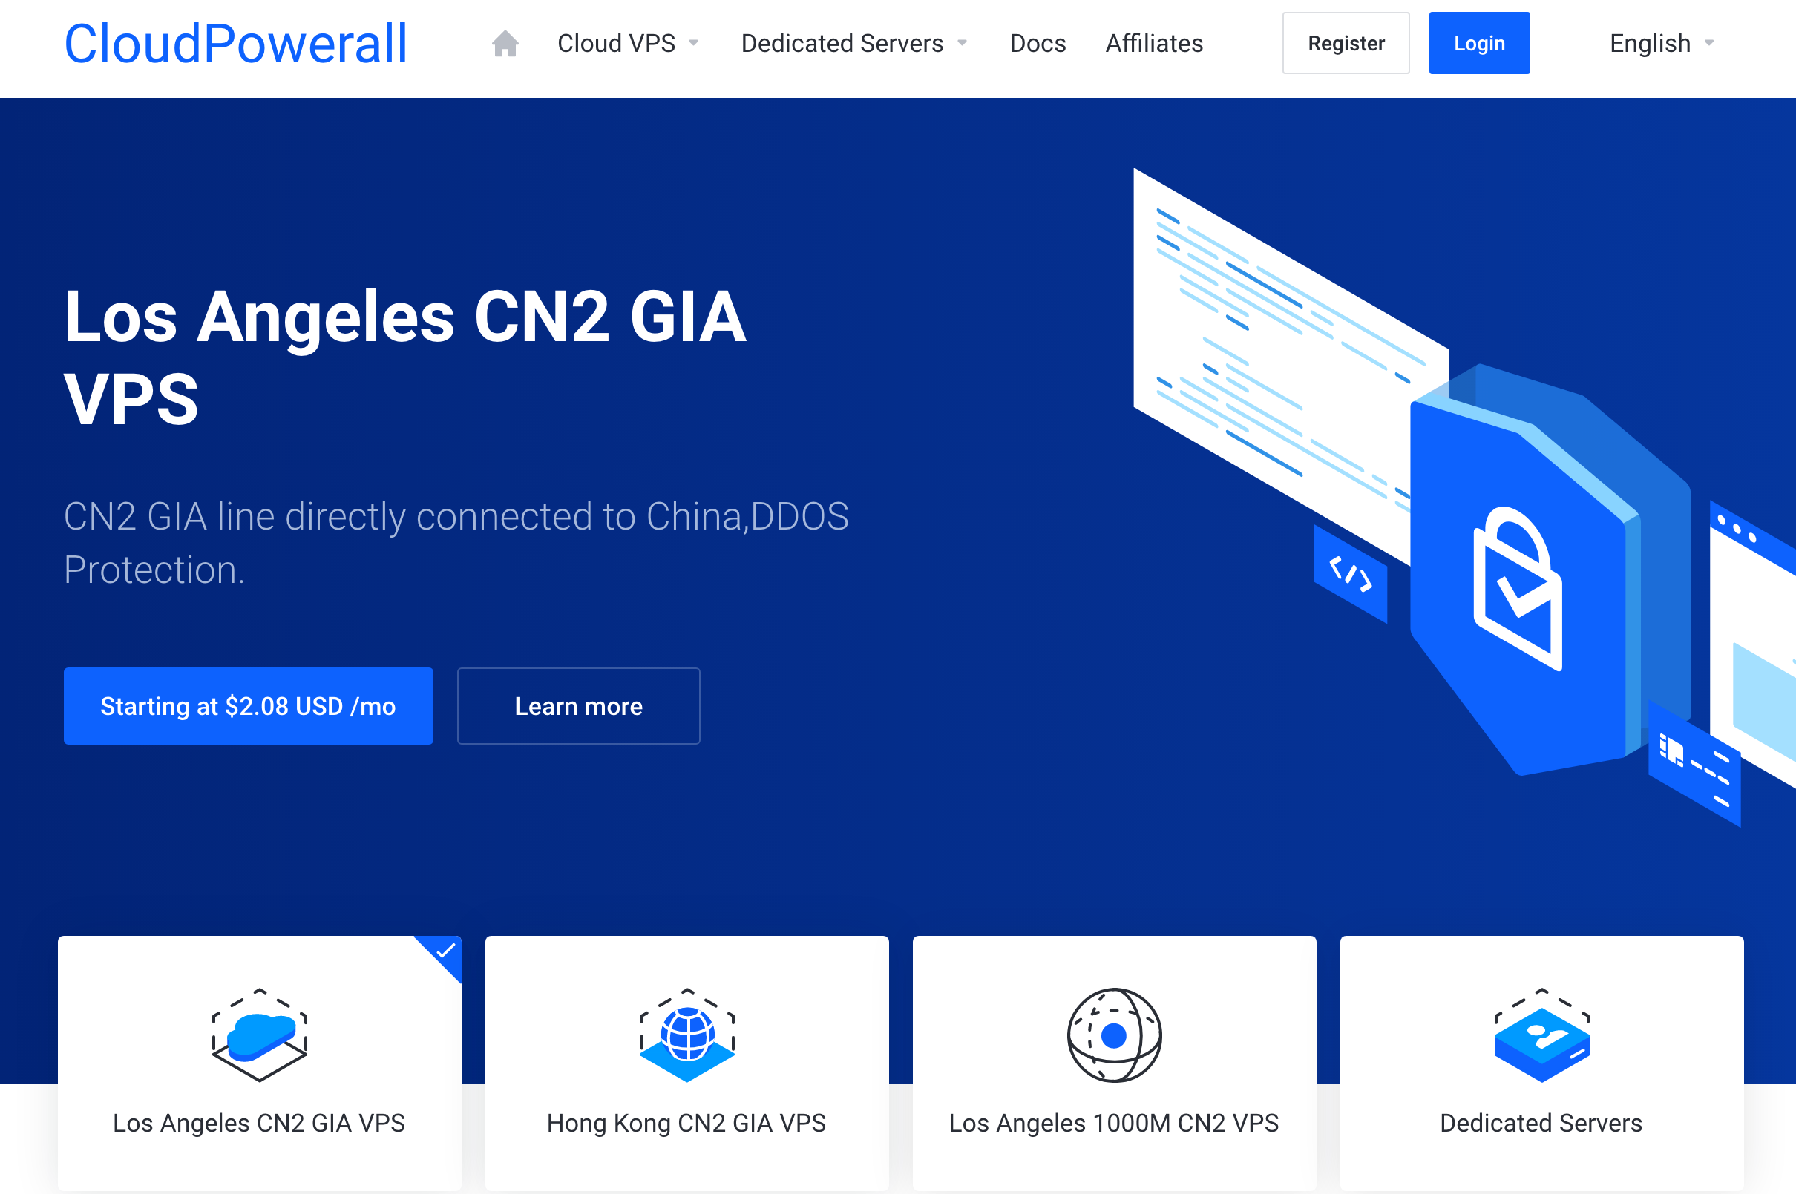Toggle the Los Angeles CN2 GIA VPS card selection
The width and height of the screenshot is (1796, 1194).
click(x=259, y=1066)
